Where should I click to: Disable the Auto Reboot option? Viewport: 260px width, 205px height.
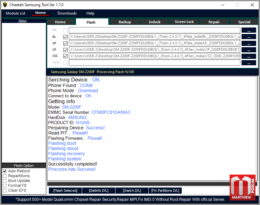tap(5, 171)
